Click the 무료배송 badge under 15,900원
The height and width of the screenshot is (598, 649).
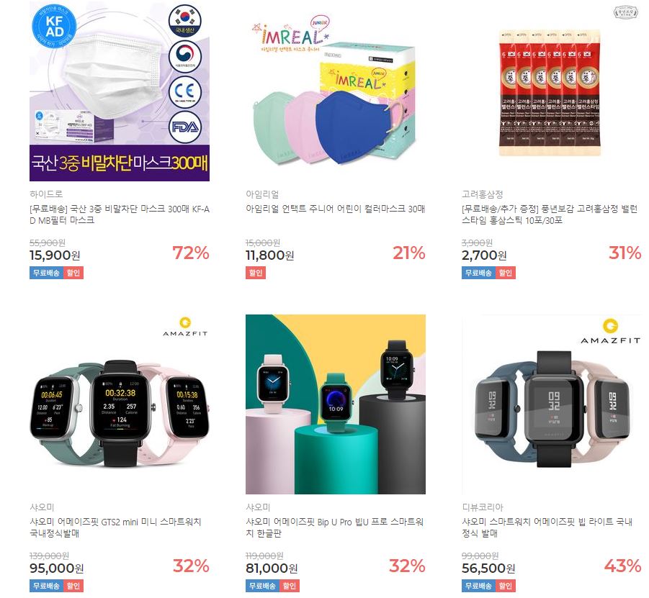pos(46,273)
